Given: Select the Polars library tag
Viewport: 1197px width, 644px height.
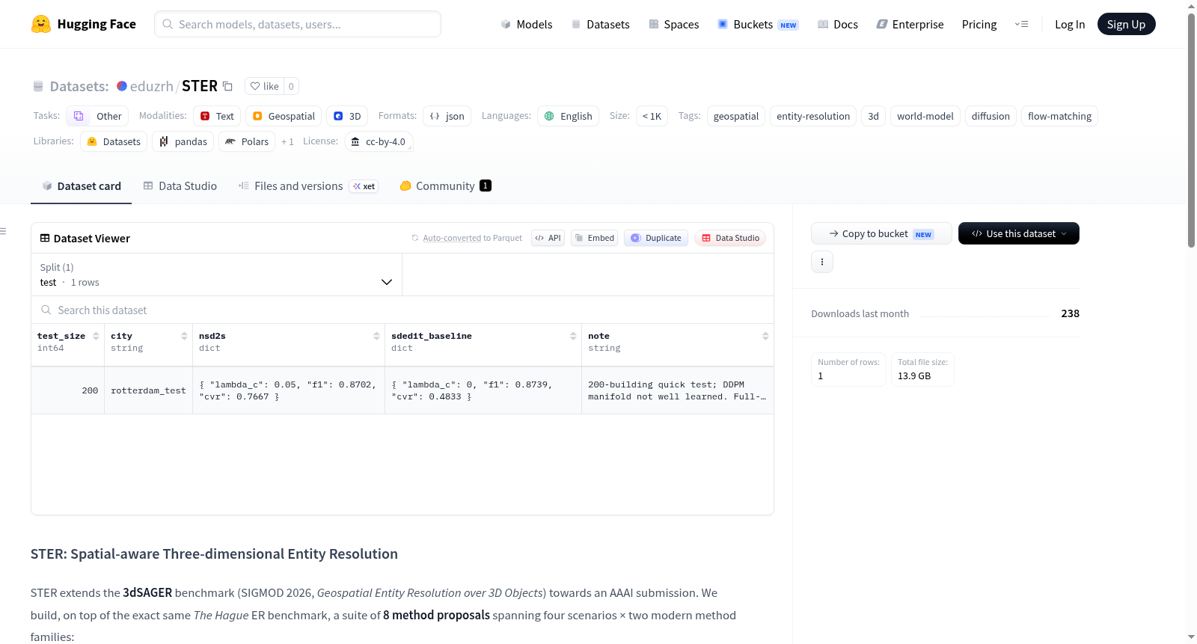Looking at the screenshot, I should click(x=247, y=141).
